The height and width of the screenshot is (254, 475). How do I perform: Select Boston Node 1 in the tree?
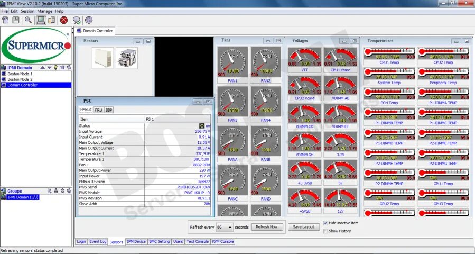click(x=20, y=74)
